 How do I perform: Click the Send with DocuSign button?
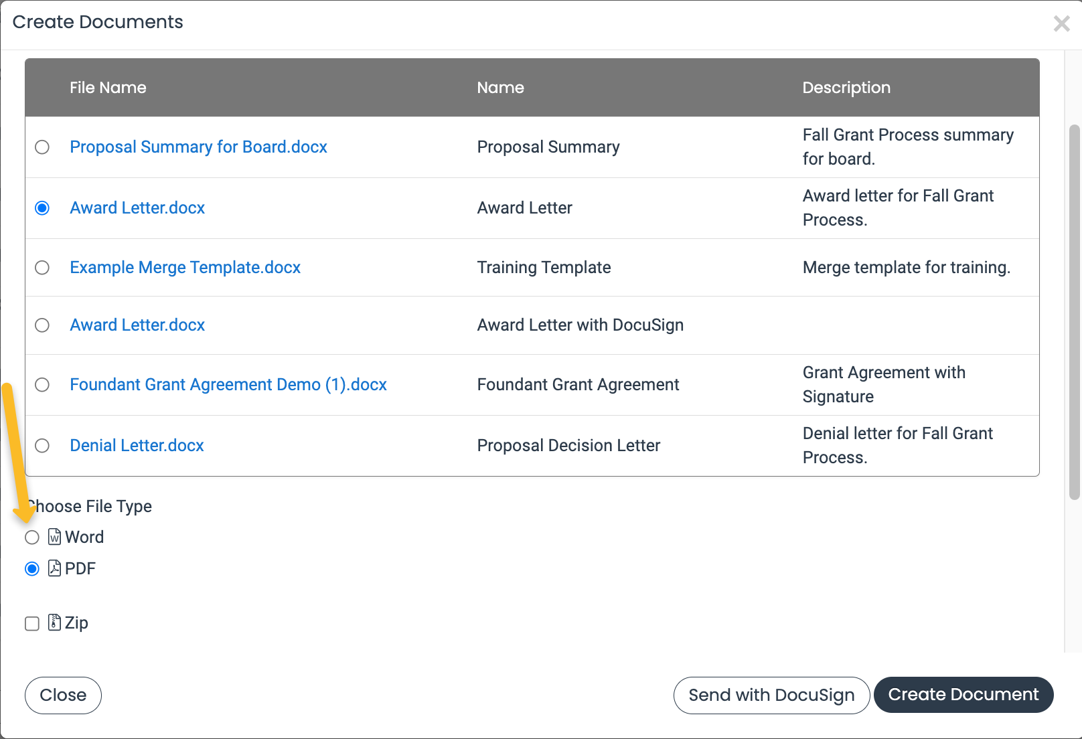(771, 695)
